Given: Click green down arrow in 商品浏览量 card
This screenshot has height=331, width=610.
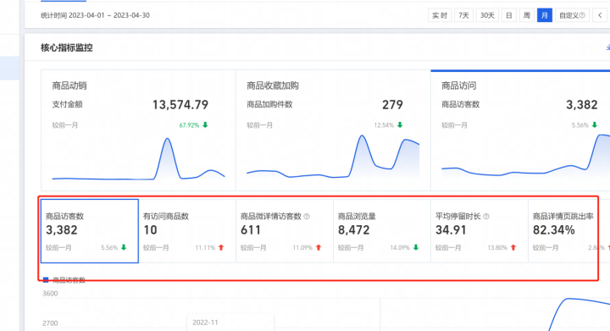Looking at the screenshot, I should (416, 247).
